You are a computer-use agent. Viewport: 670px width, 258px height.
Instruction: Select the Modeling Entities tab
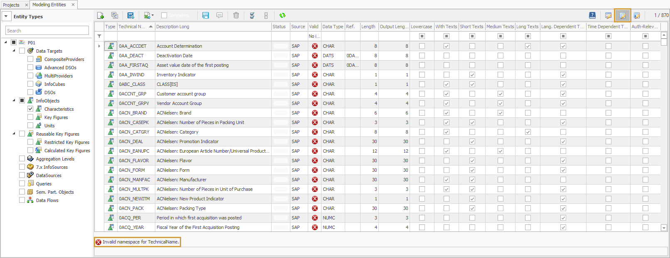coord(49,5)
